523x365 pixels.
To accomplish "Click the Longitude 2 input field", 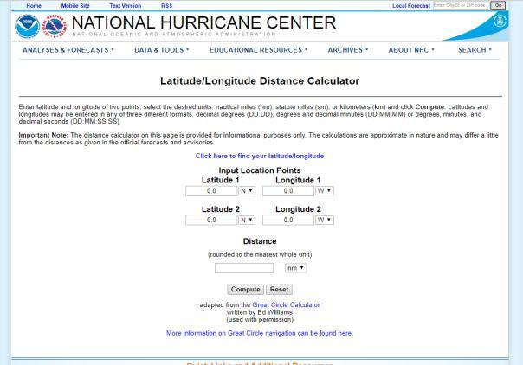I will pyautogui.click(x=288, y=221).
